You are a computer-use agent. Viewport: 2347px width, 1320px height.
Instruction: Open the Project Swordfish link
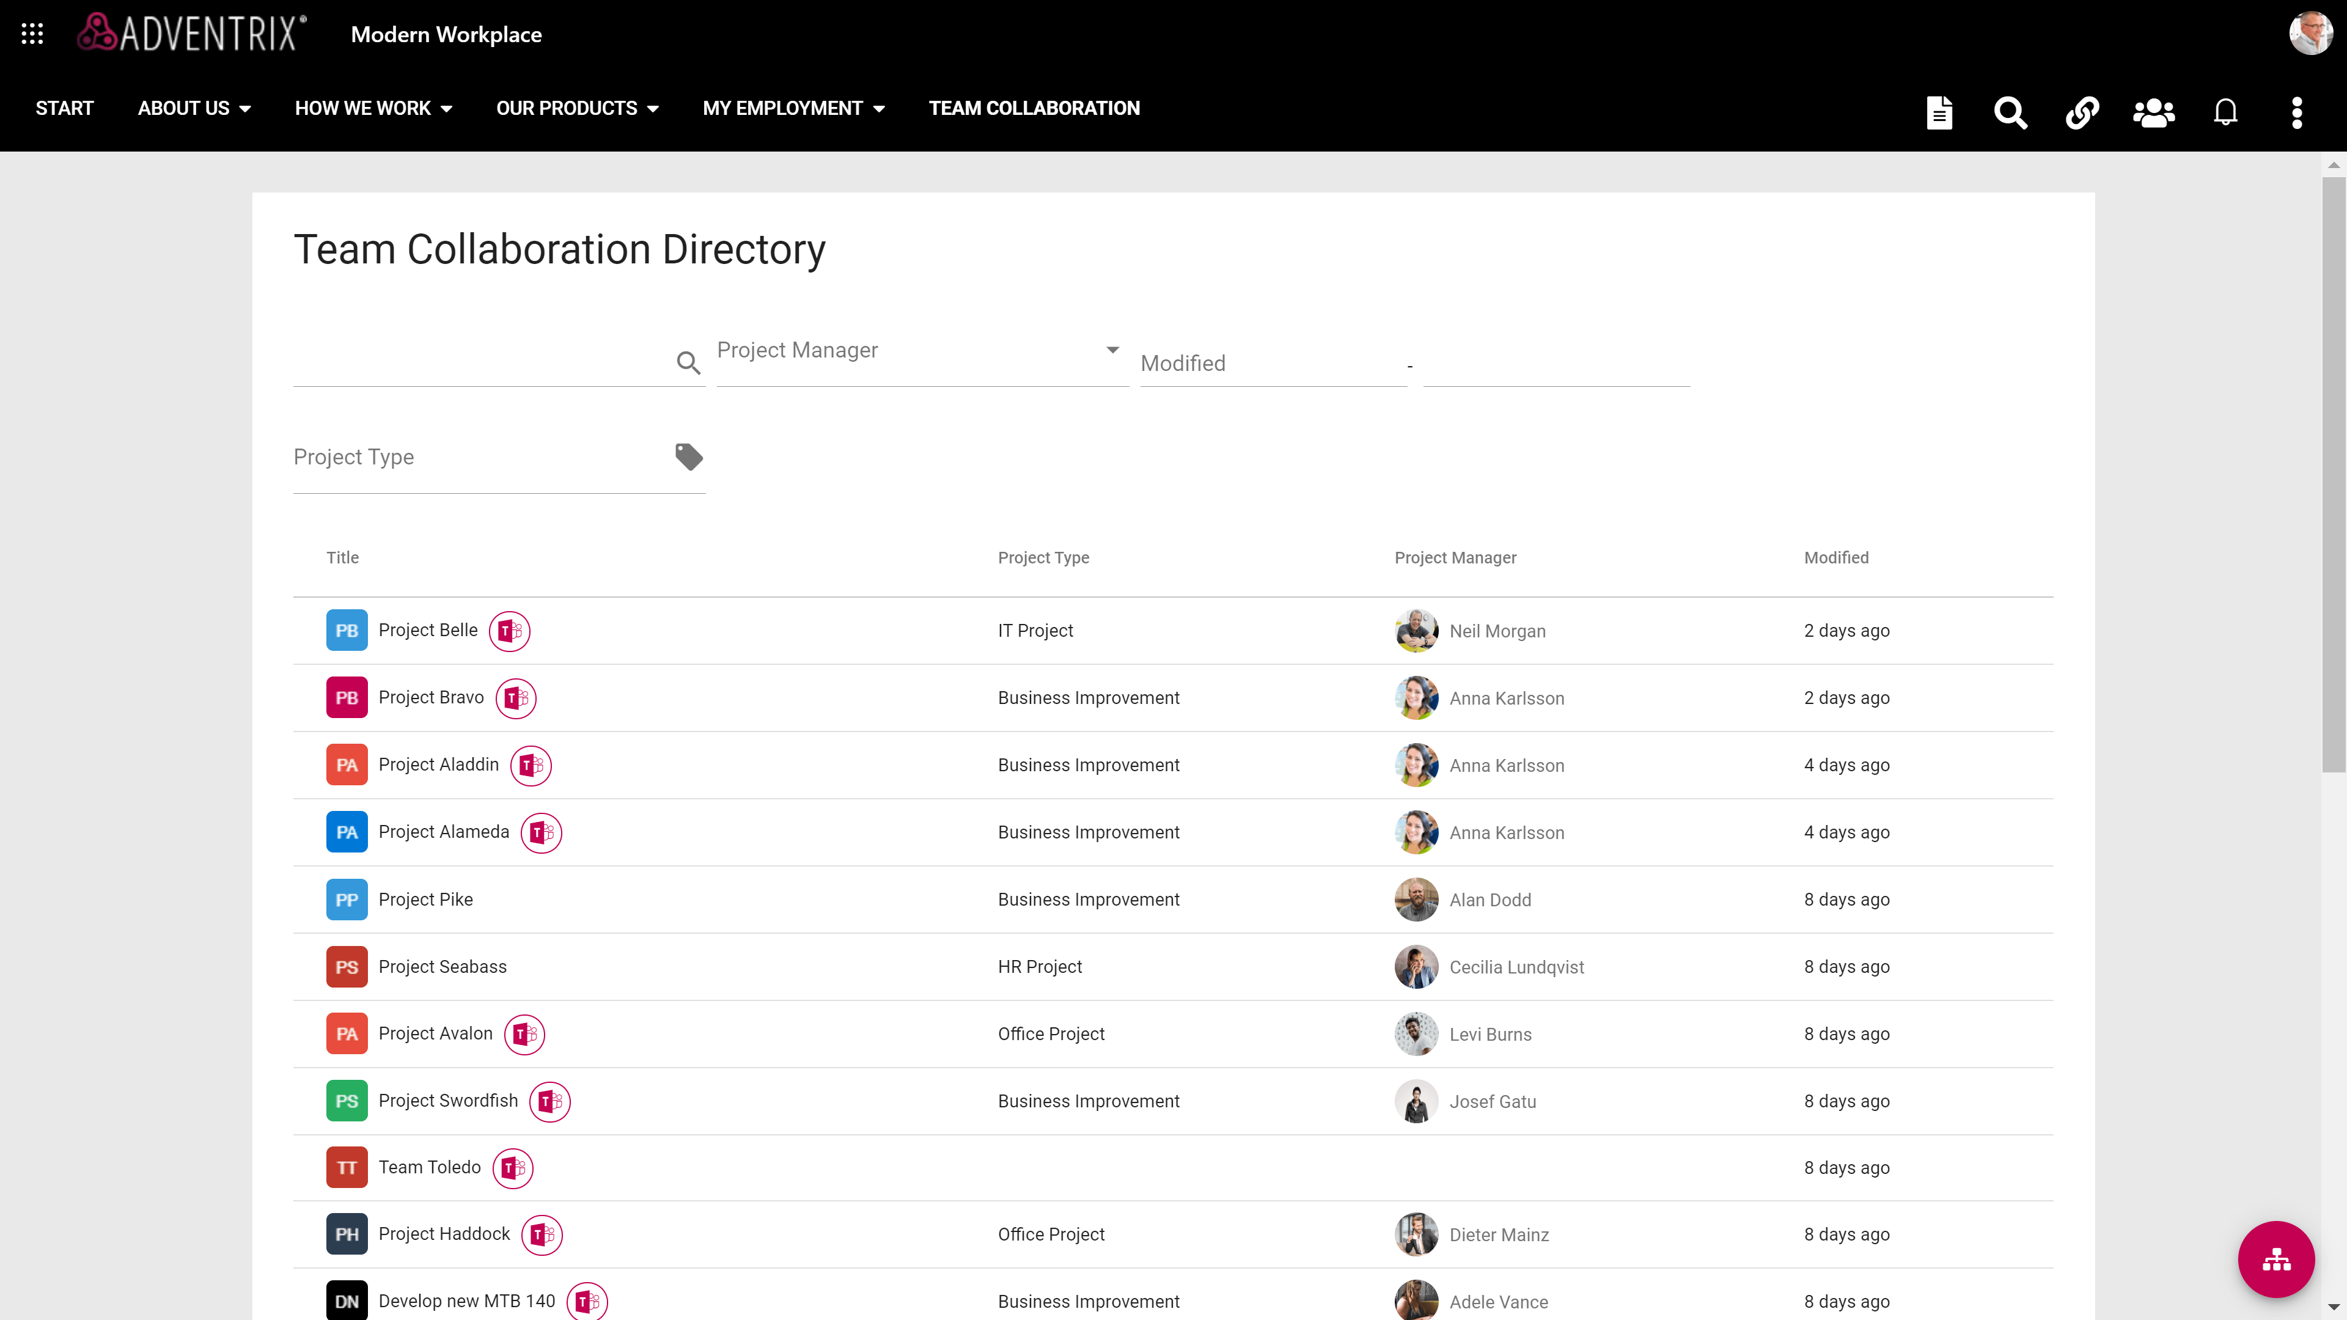(x=448, y=1101)
